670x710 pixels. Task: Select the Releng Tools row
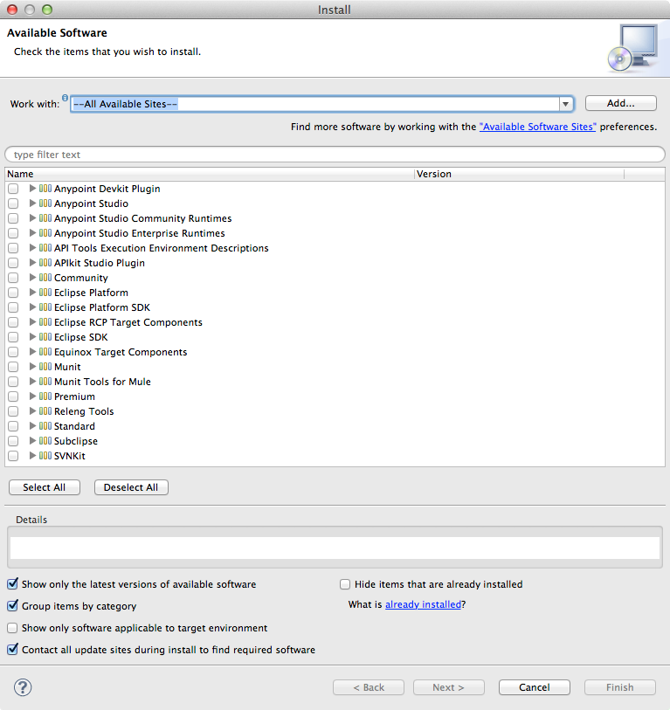[84, 411]
